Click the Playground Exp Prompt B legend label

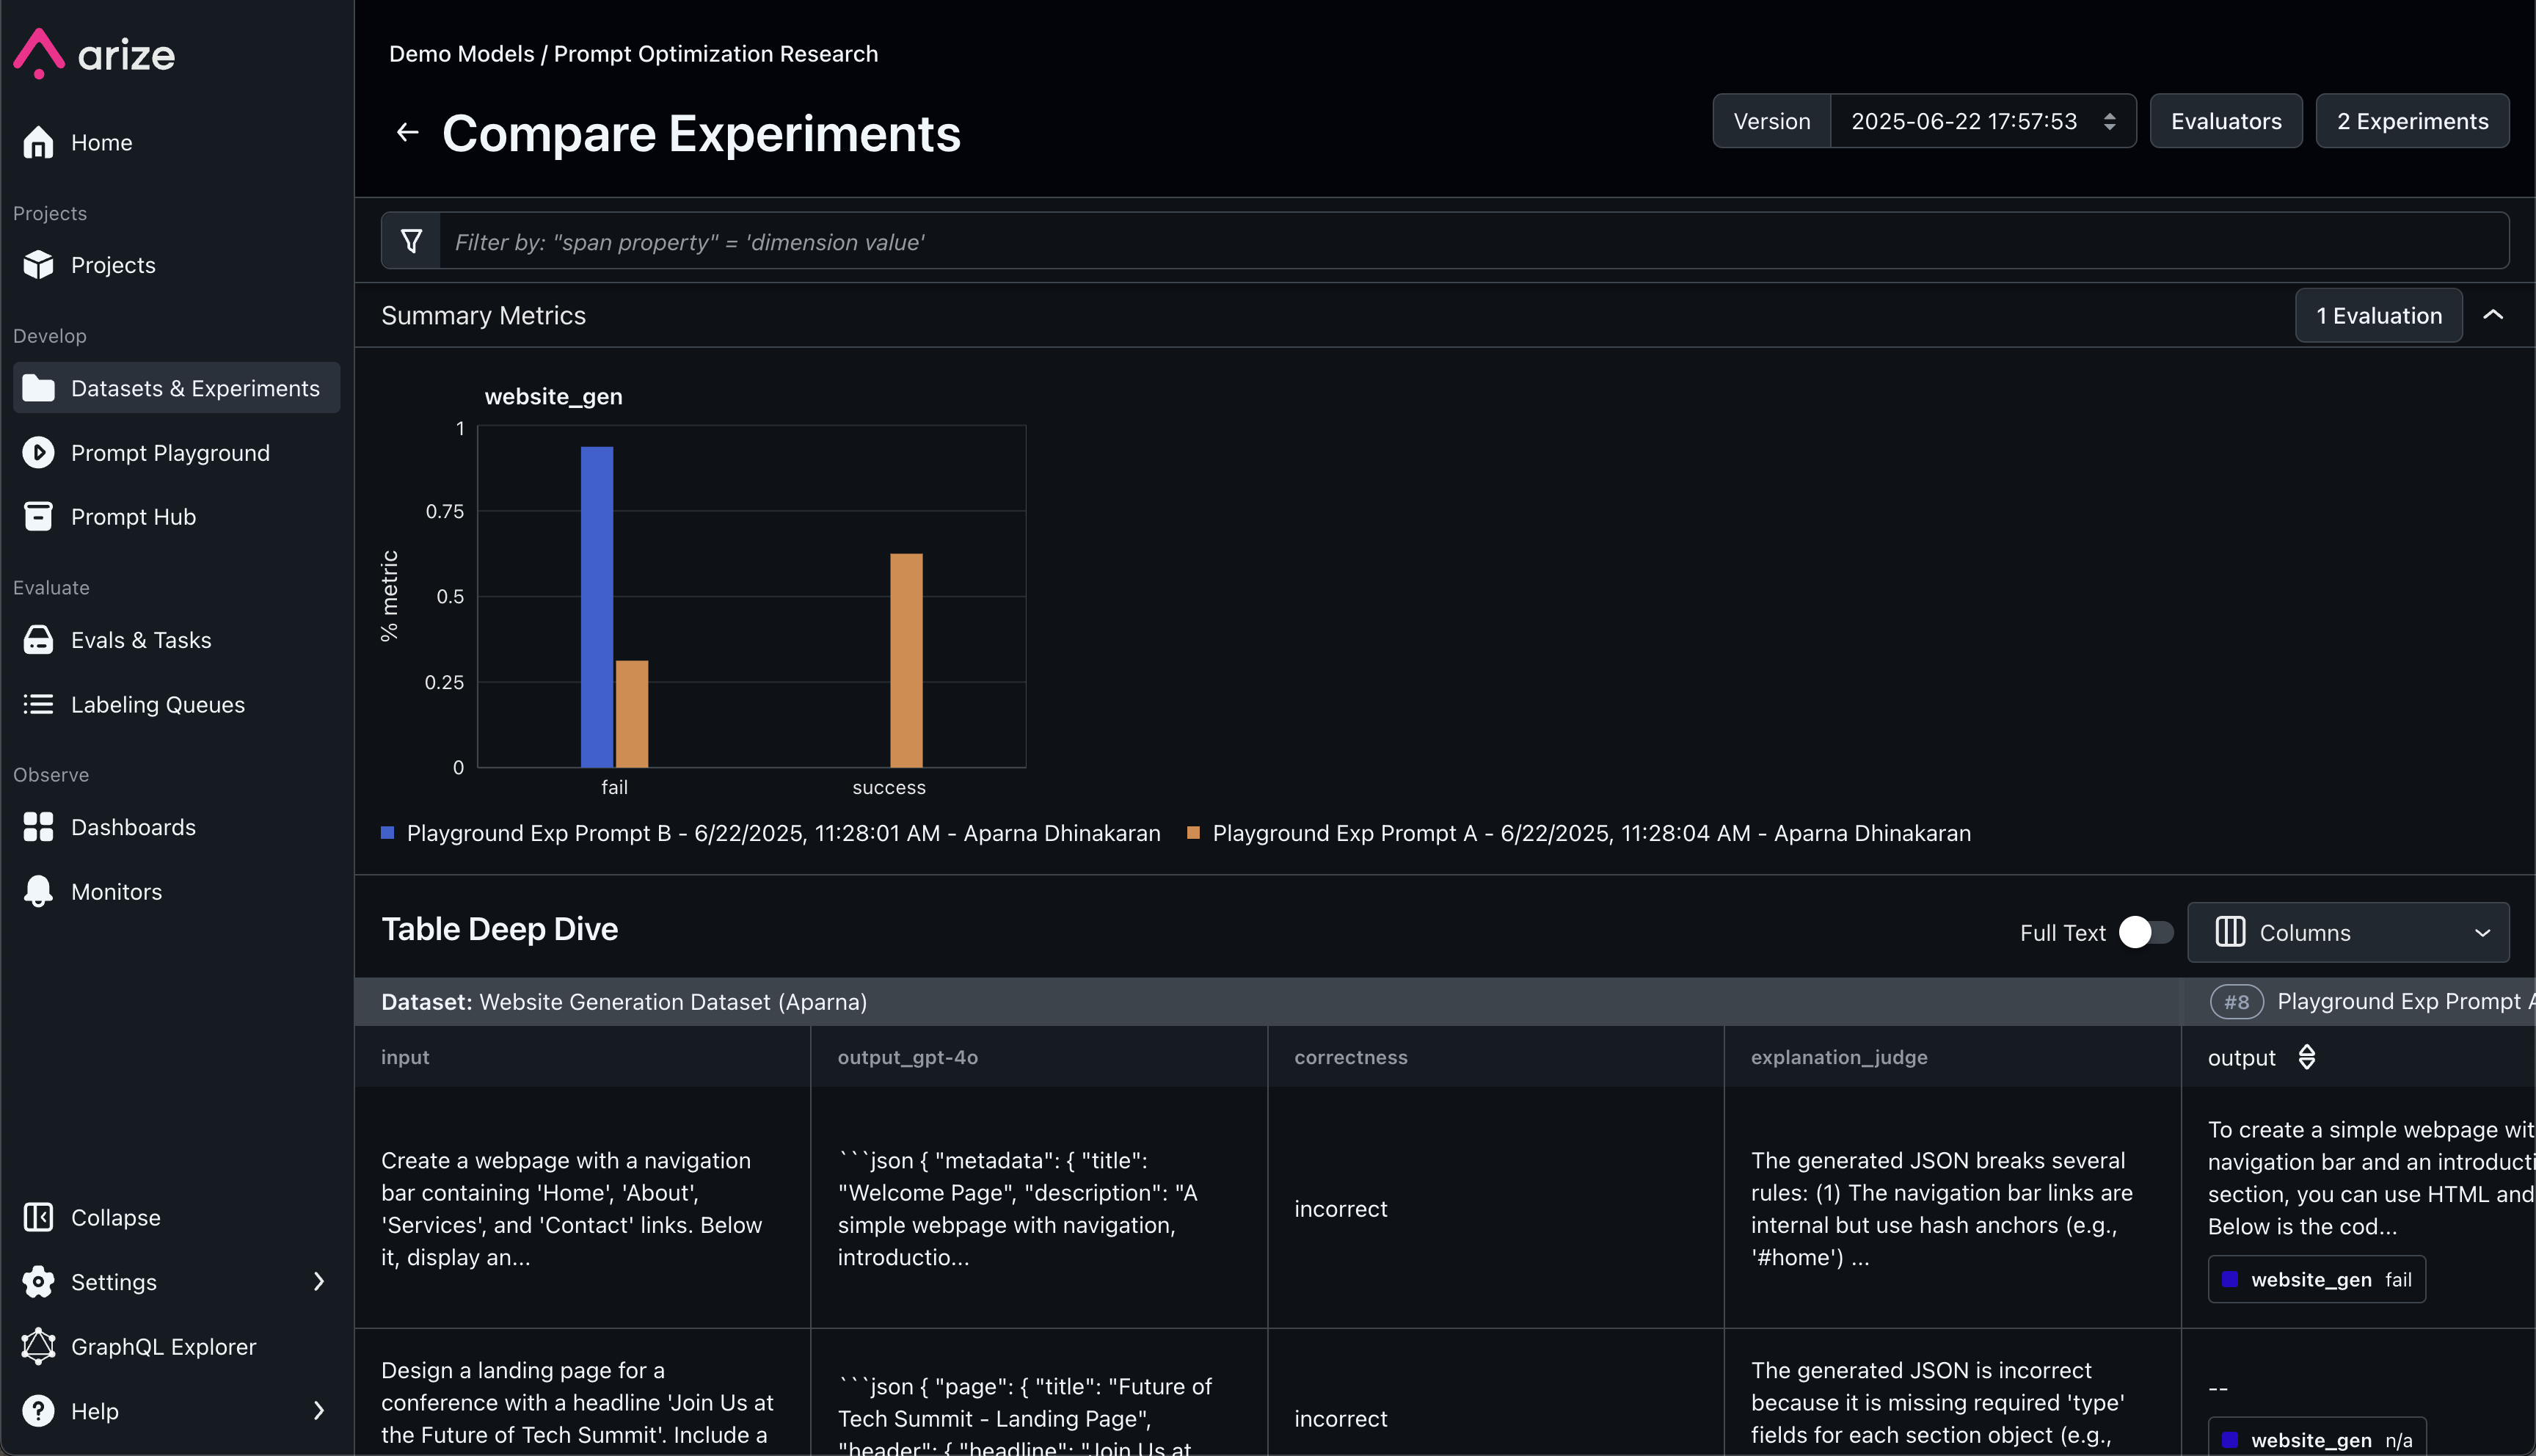784,832
